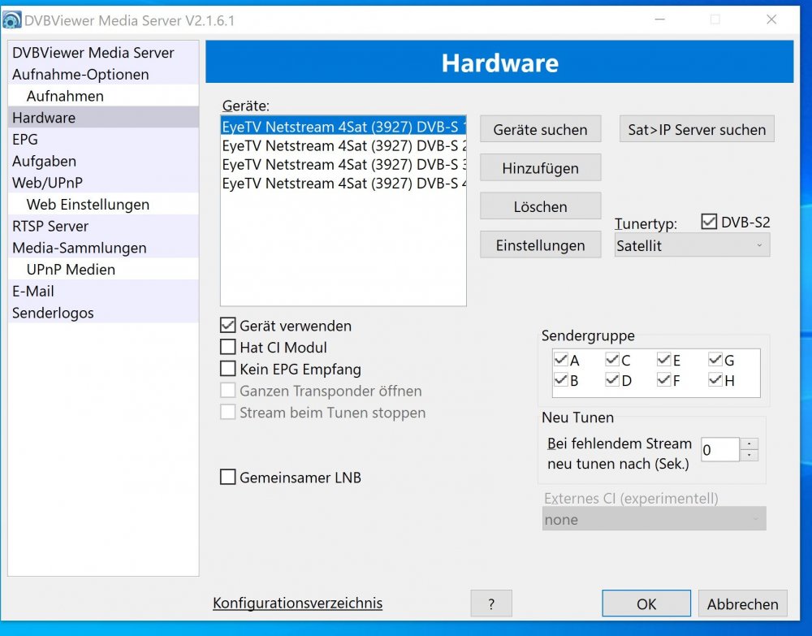Click the question mark help button
The image size is (812, 636).
point(491,604)
